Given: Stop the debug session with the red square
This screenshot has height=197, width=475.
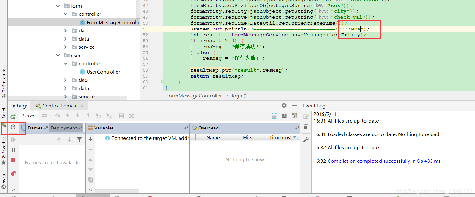Looking at the screenshot, I should click(13, 160).
